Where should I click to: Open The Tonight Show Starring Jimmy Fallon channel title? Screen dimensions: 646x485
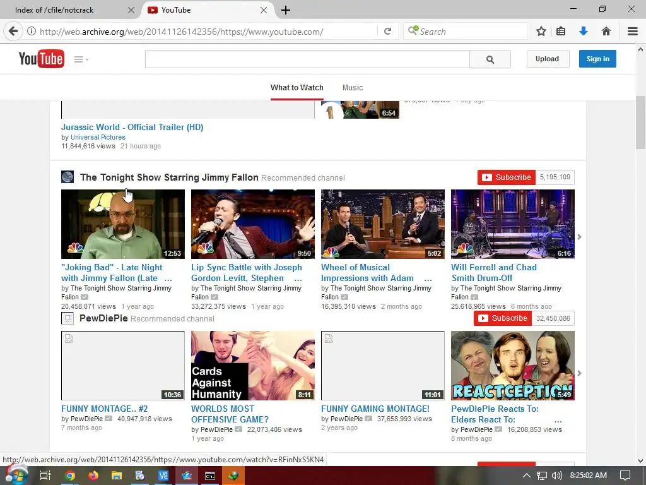pos(169,177)
